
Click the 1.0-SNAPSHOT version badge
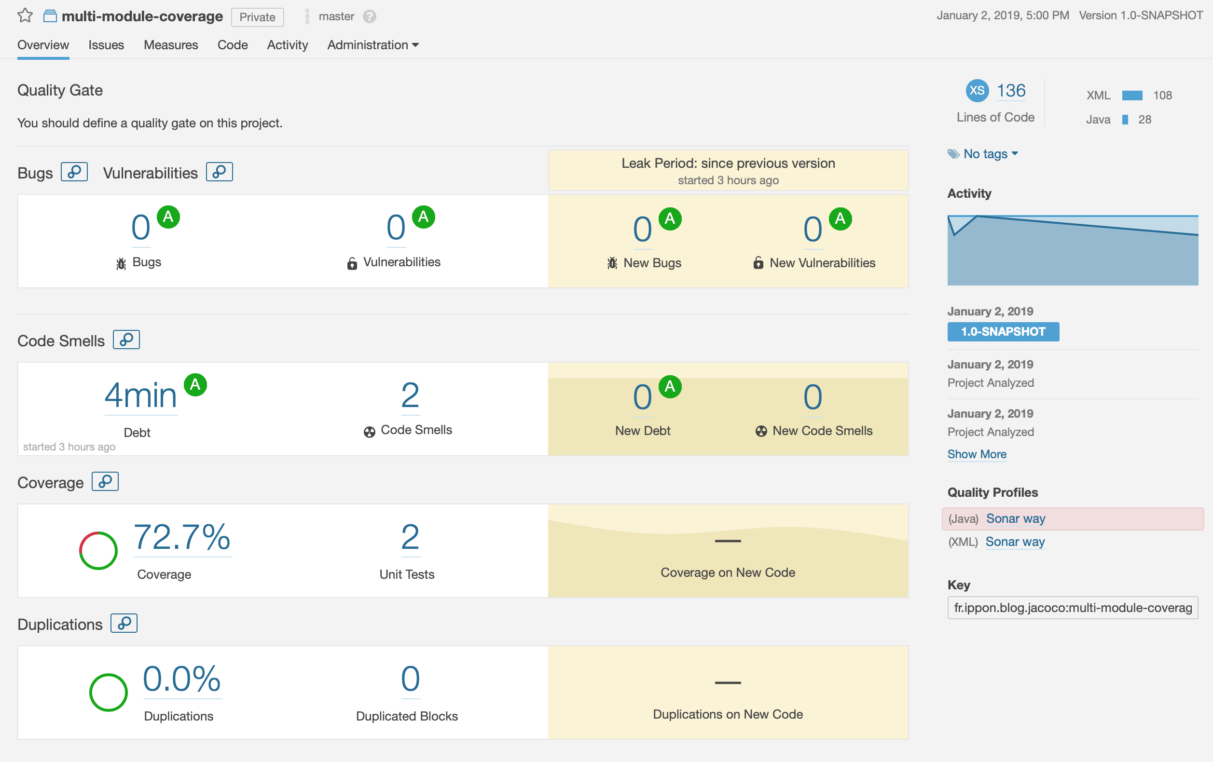point(1003,332)
